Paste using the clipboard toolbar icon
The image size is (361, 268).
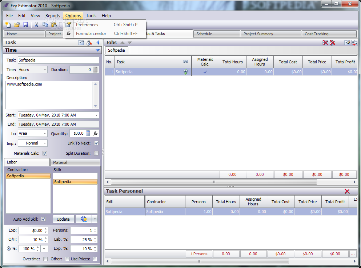click(x=54, y=25)
